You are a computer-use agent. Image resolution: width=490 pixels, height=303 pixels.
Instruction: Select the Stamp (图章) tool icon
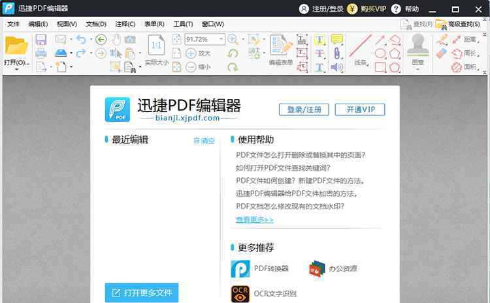pyautogui.click(x=417, y=46)
